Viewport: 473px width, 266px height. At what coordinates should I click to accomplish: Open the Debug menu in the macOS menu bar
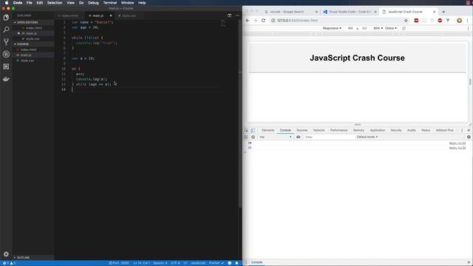pyautogui.click(x=93, y=3)
